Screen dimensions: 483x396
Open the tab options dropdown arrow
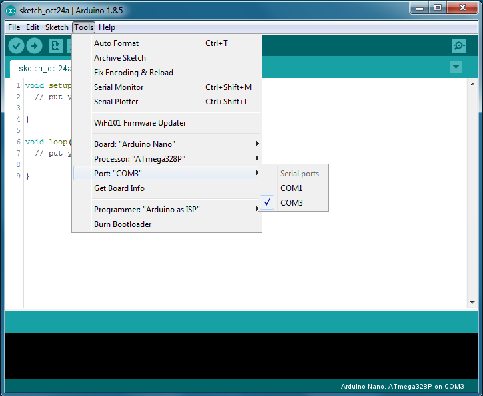[456, 67]
